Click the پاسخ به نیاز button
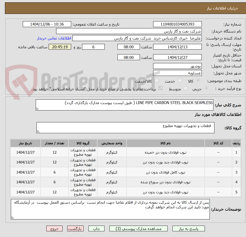 pos(189,228)
